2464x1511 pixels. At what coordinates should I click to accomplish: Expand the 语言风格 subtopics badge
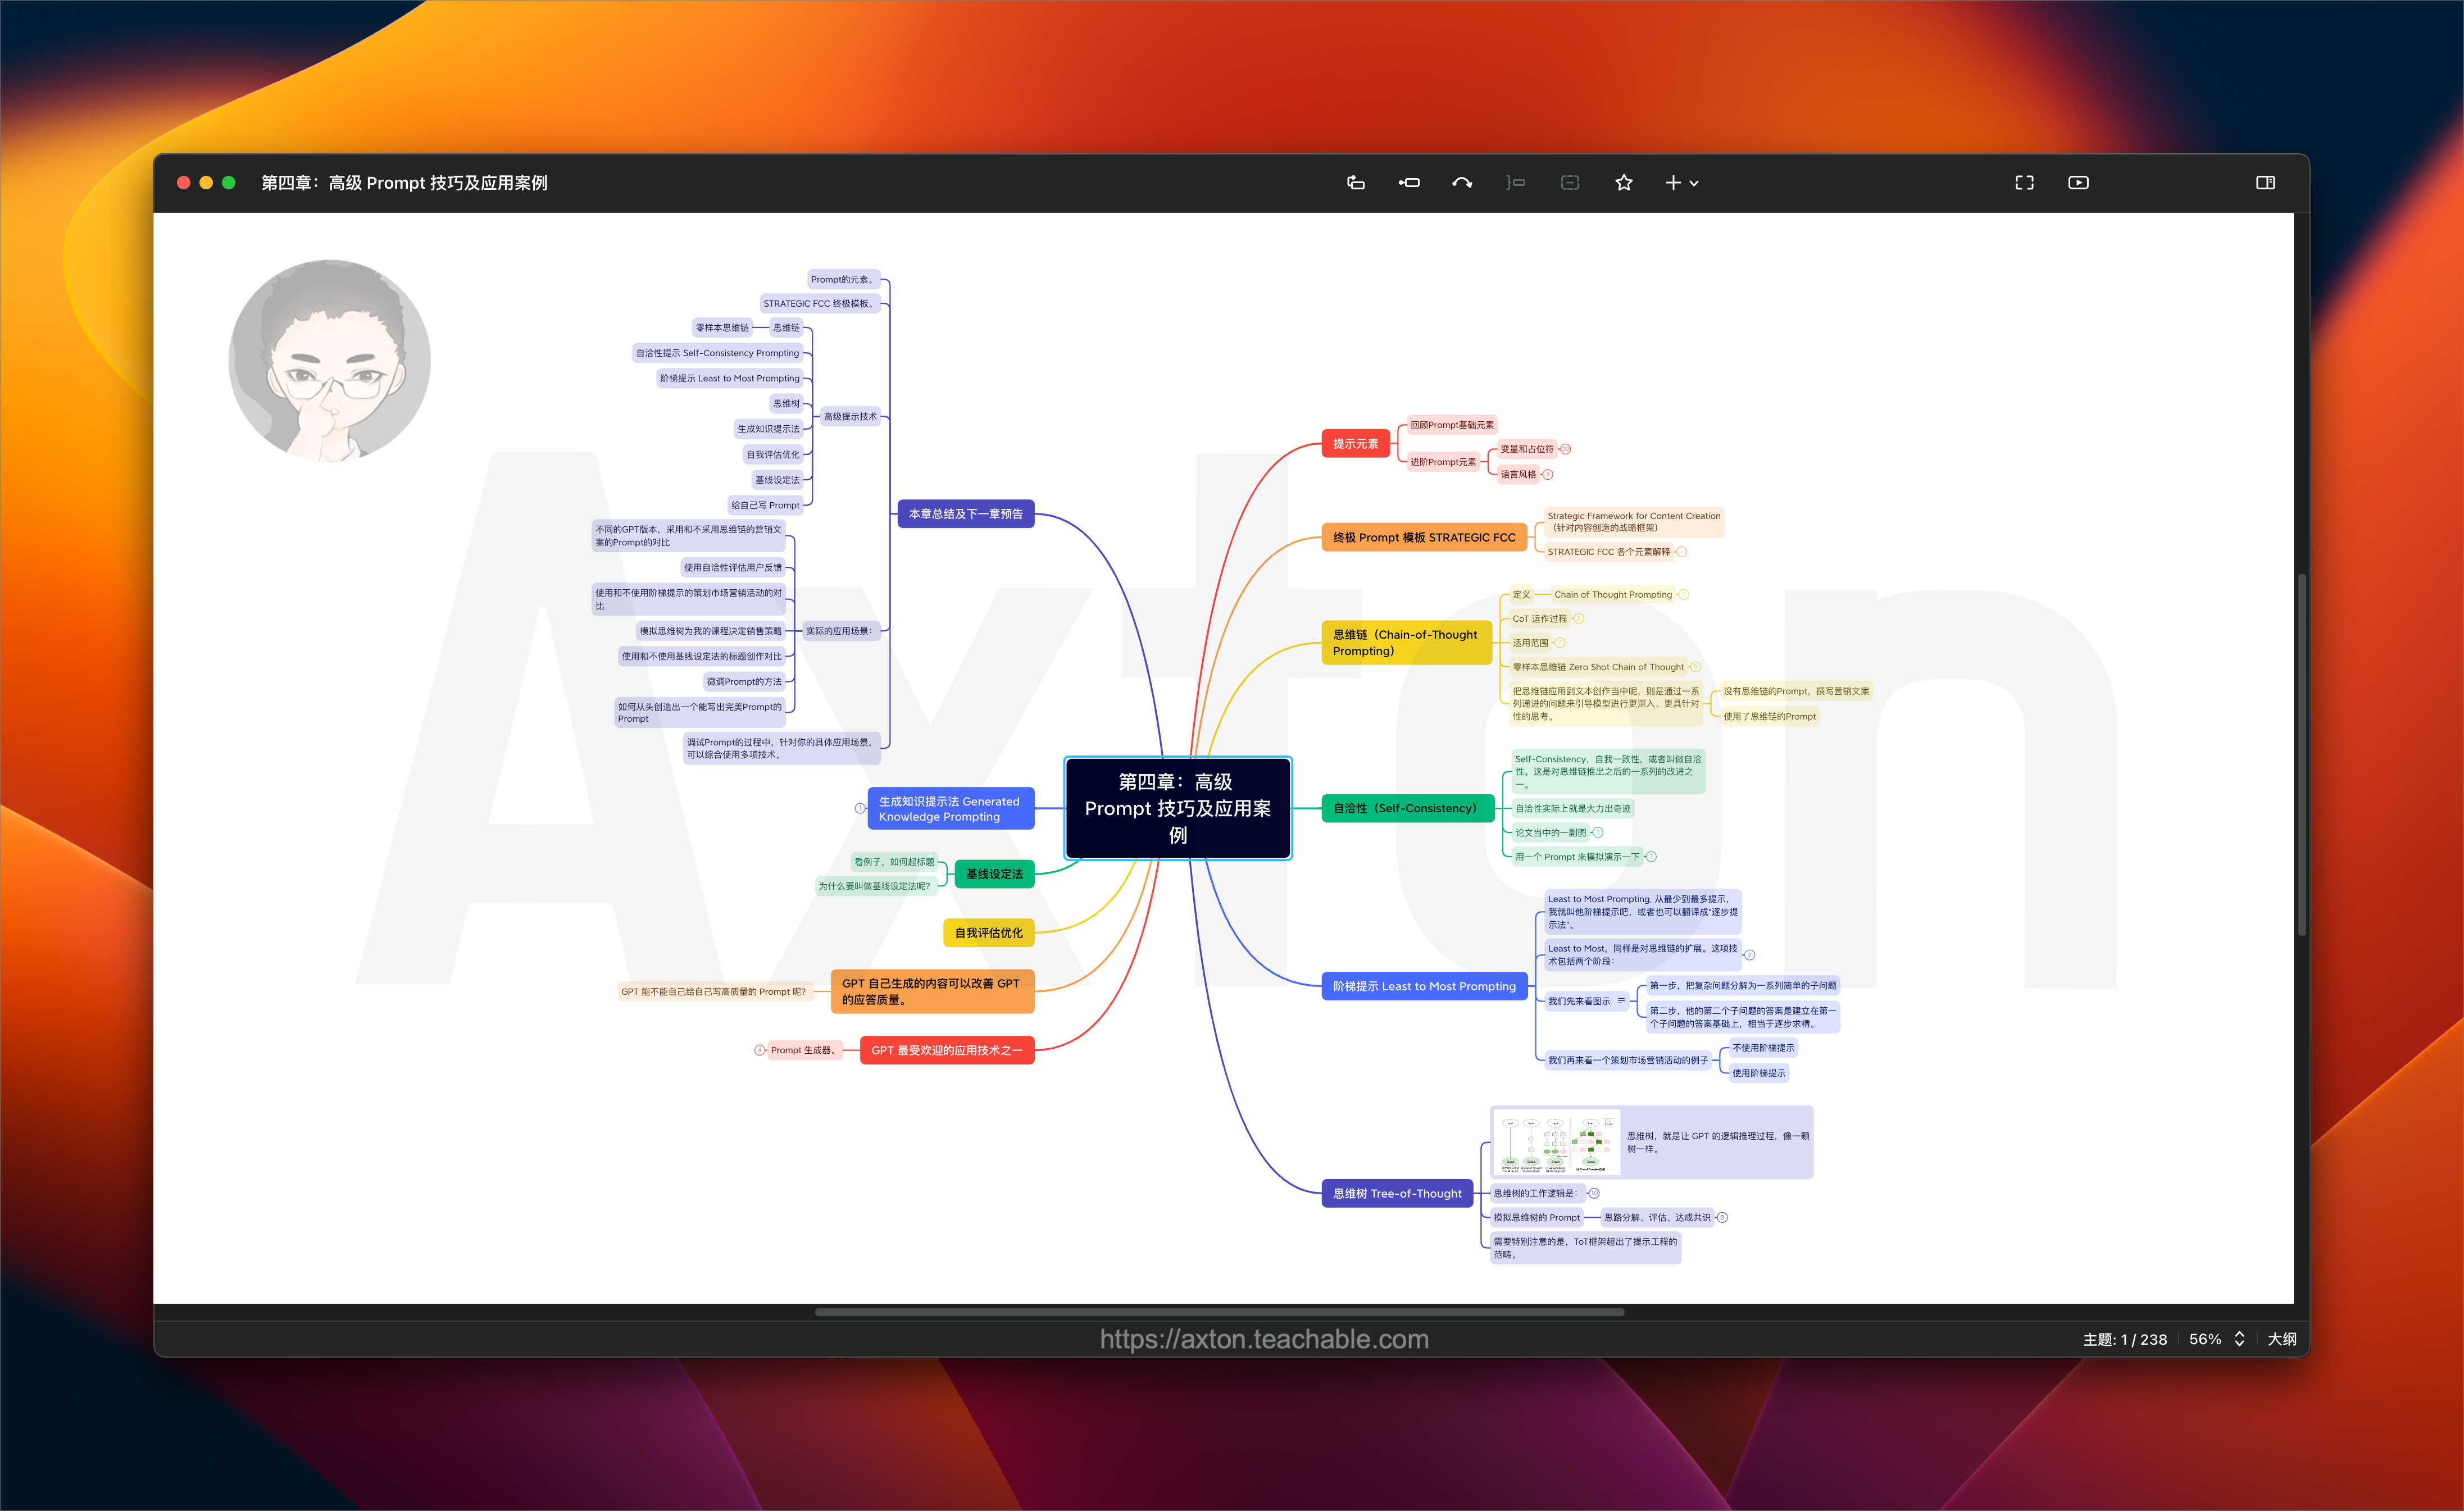(x=1548, y=474)
